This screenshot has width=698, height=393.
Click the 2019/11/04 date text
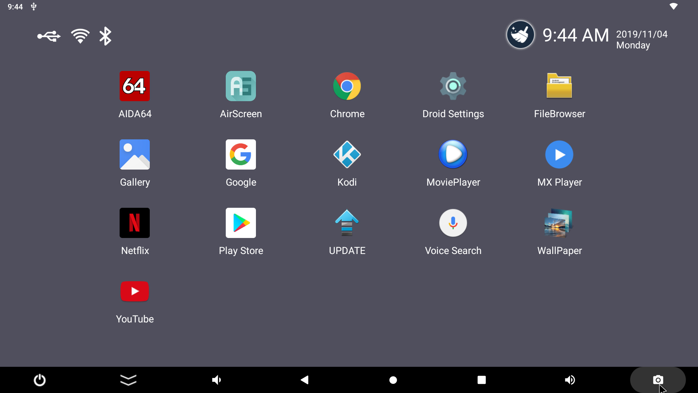coord(642,34)
